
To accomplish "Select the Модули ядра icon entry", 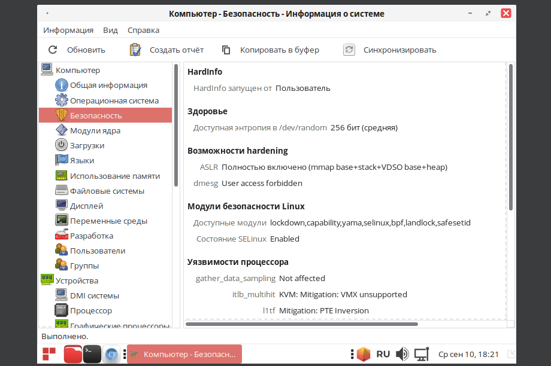I will pyautogui.click(x=62, y=130).
